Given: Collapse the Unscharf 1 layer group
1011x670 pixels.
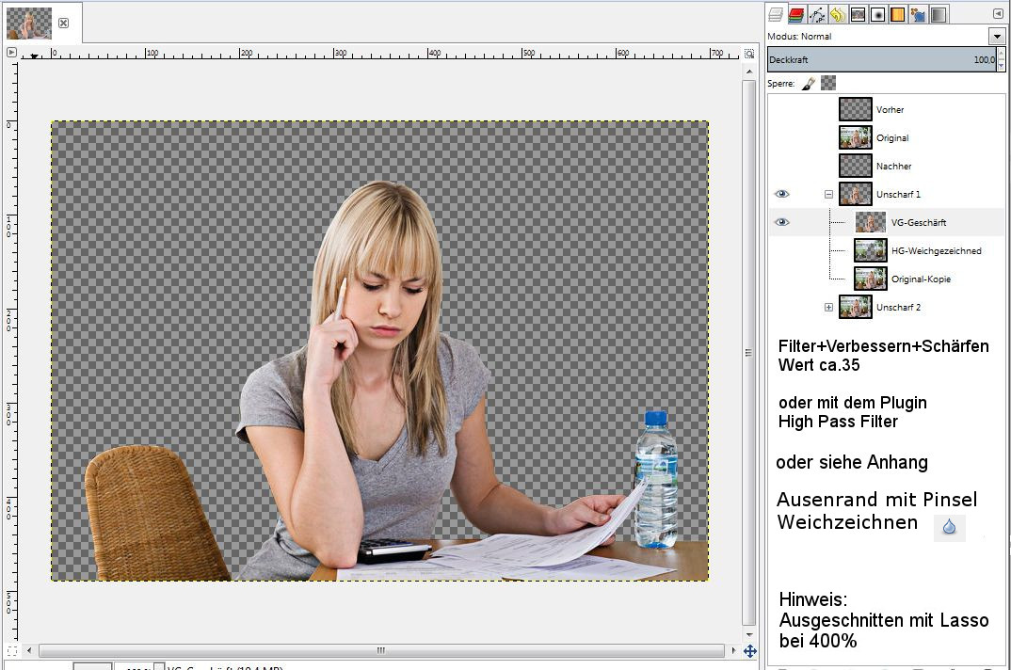Looking at the screenshot, I should tap(828, 194).
